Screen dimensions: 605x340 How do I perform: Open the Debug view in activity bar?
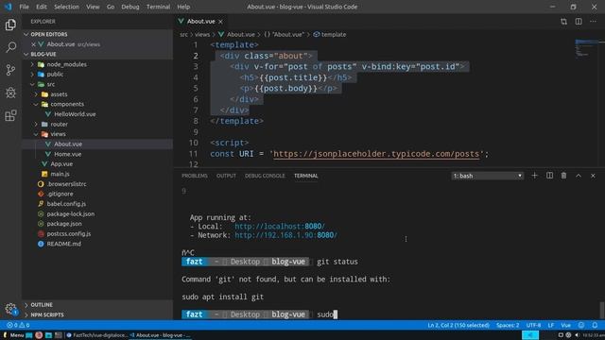10,93
